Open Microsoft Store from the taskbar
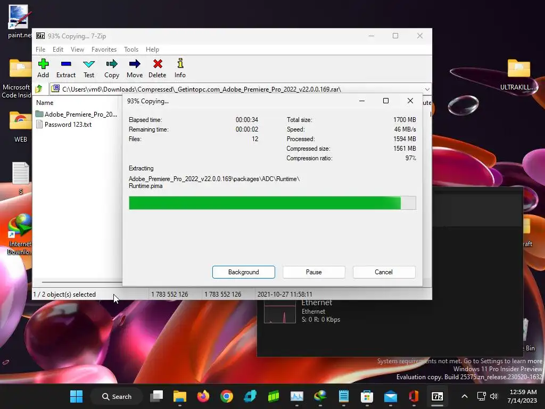This screenshot has width=545, height=409. click(x=367, y=396)
